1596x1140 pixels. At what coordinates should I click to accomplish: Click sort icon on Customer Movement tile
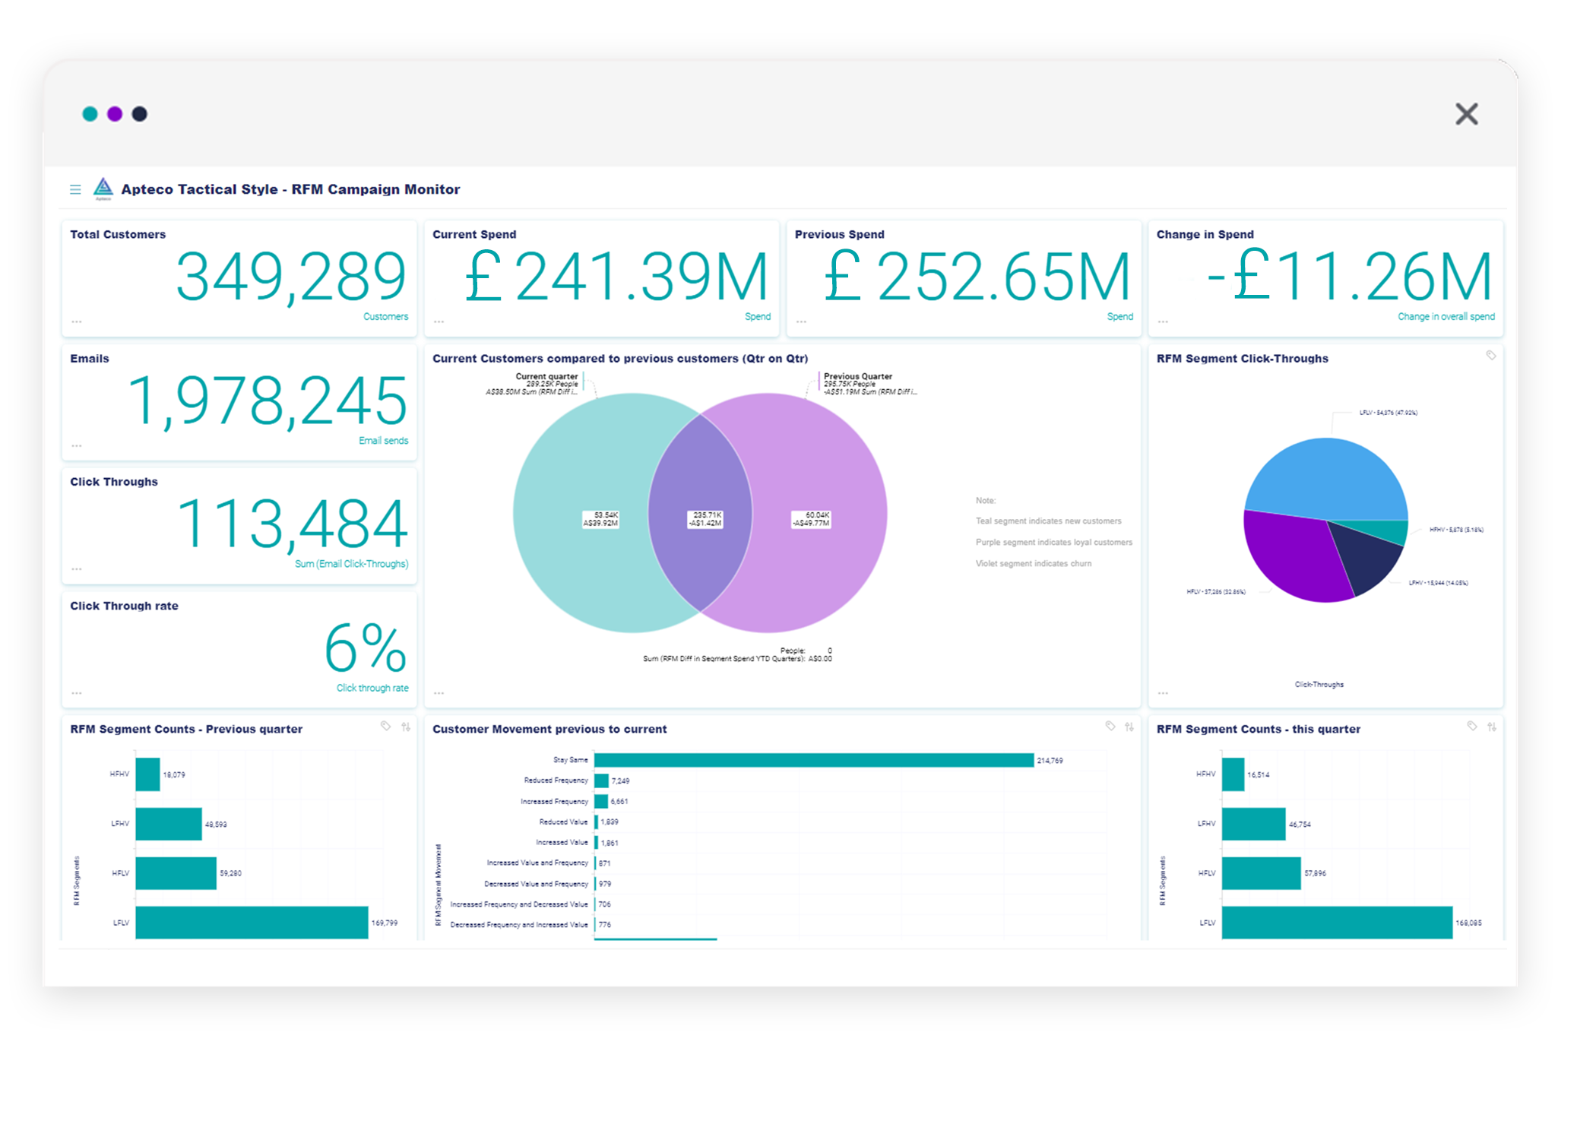pos(1129,727)
